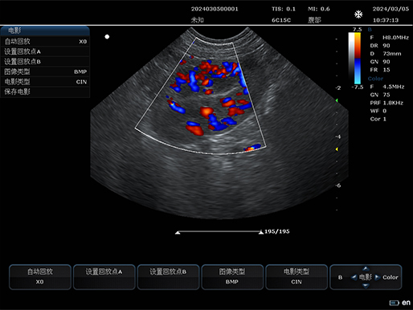Open 电影类型 CIN option in left menu
Viewport: 413px width, 310px height.
click(45, 82)
